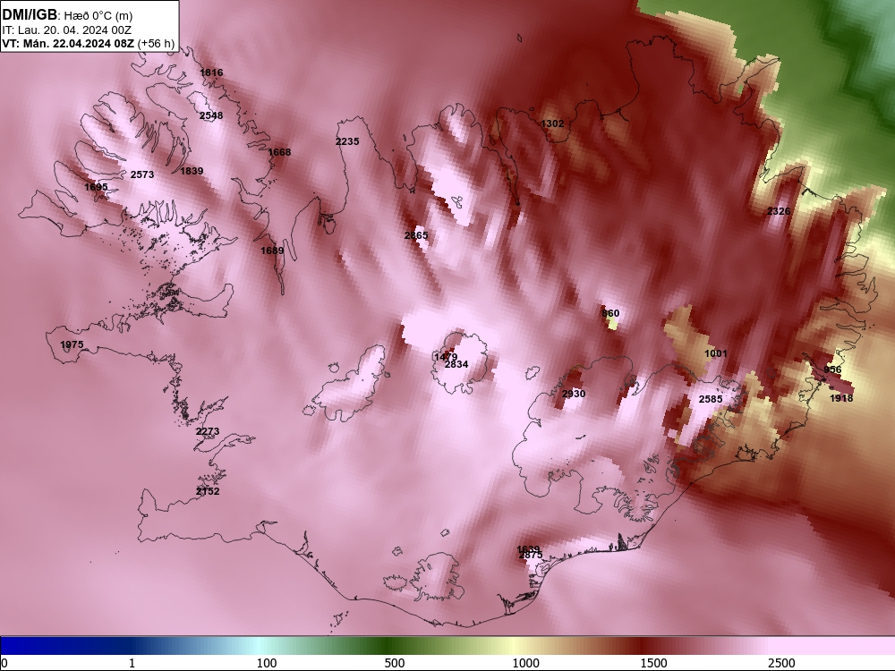Screen dimensions: 895x671
Task: Select the 1839 height label
Action: coord(192,171)
